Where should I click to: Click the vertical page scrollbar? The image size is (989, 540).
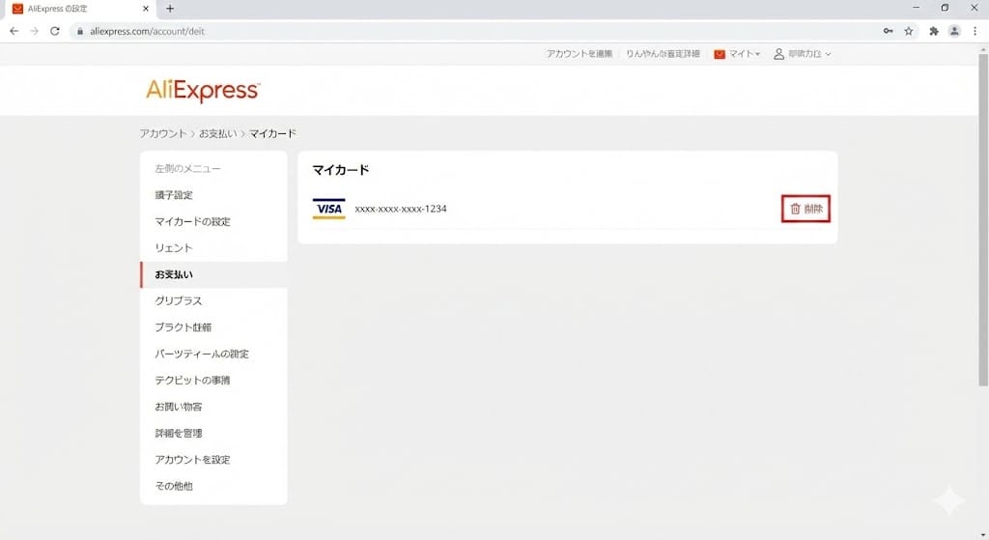point(983,219)
